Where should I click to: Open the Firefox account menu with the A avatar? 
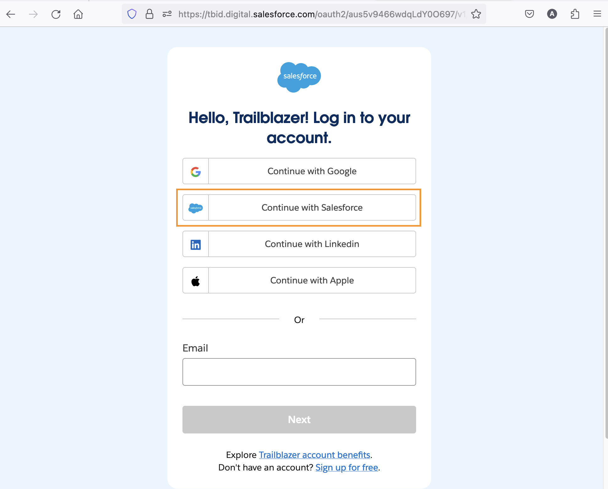tap(552, 14)
